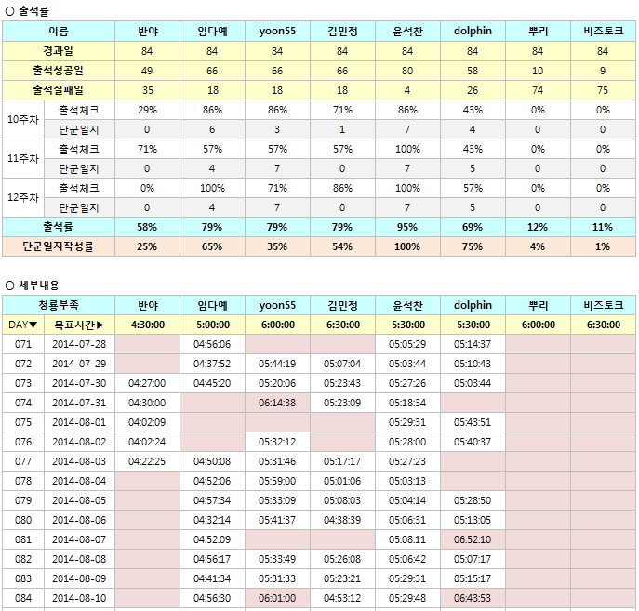Select the '10주차' week label
Screen dimensions: 639x611
pyautogui.click(x=23, y=119)
